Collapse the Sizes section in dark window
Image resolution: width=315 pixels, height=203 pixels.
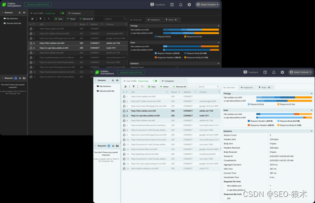pos(219,43)
